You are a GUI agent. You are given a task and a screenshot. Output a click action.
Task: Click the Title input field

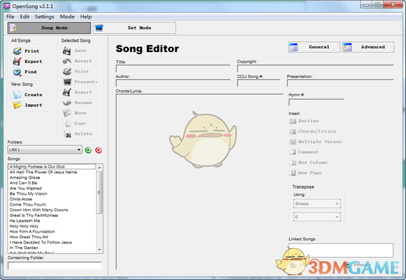click(x=173, y=69)
